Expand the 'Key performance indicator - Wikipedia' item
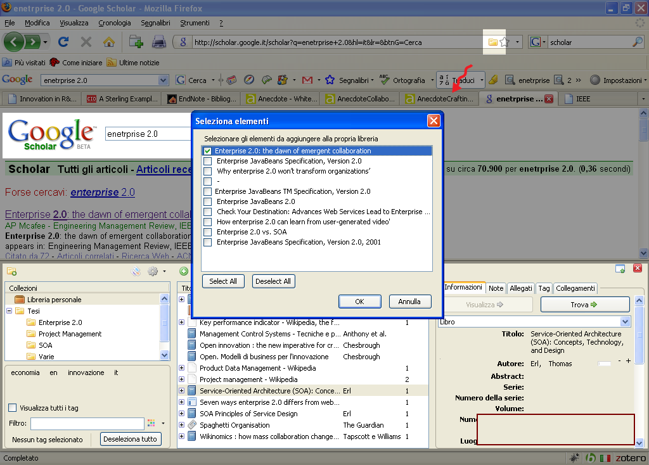Image resolution: width=649 pixels, height=465 pixels. (181, 322)
